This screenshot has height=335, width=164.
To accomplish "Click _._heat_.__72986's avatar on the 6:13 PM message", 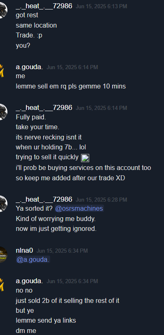I will (x=3, y=10).
